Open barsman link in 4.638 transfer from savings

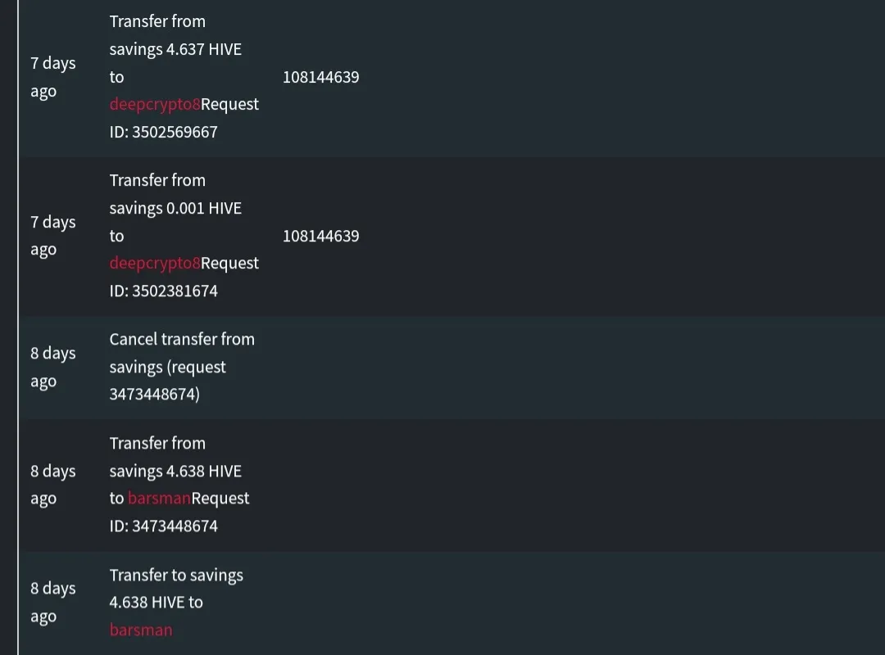[159, 498]
